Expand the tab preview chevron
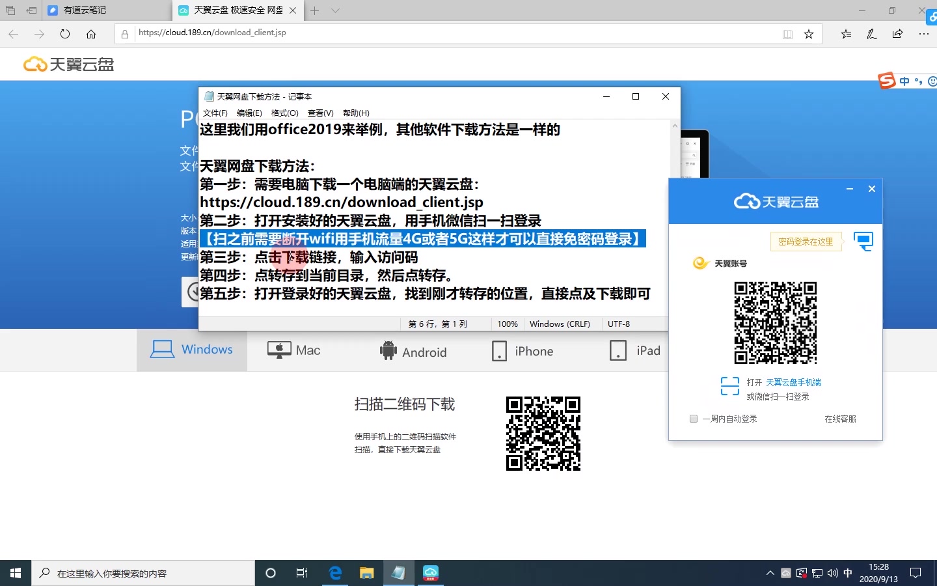Image resolution: width=937 pixels, height=586 pixels. pos(335,10)
